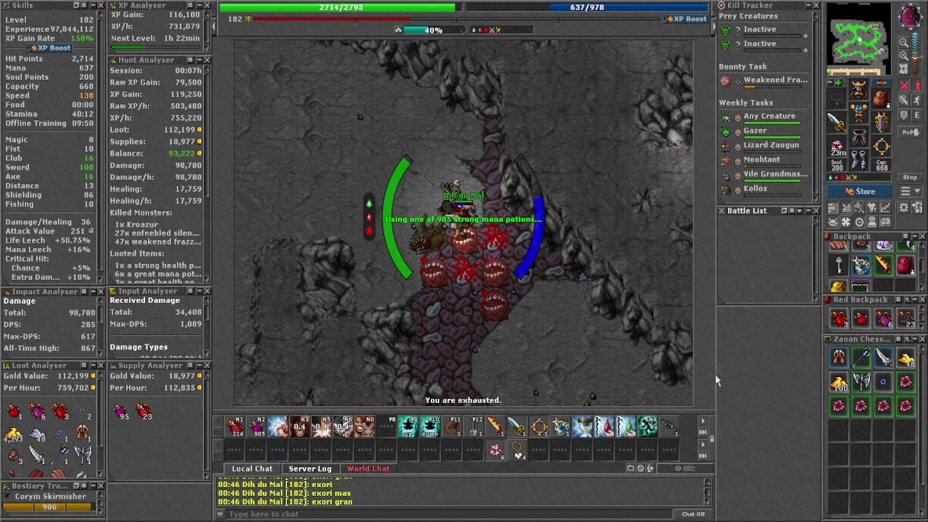Select the 48 gold coins stack
Screen dimensions: 928x522
pyautogui.click(x=906, y=358)
